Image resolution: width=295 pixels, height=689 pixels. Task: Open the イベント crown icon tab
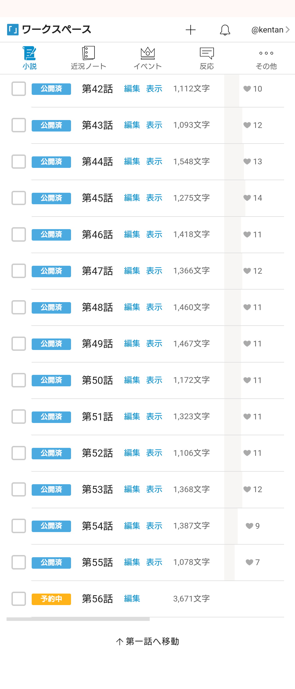click(x=147, y=58)
